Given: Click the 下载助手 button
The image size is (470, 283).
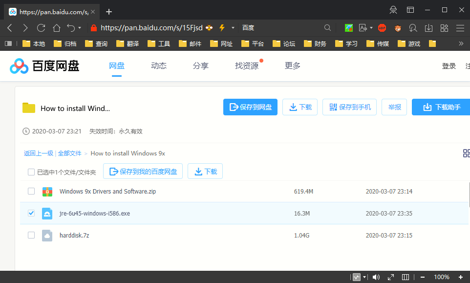Looking at the screenshot, I should coord(441,107).
